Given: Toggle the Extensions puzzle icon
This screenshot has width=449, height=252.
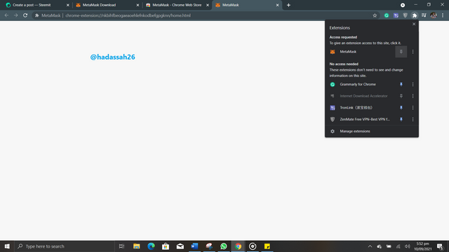Looking at the screenshot, I should (415, 15).
